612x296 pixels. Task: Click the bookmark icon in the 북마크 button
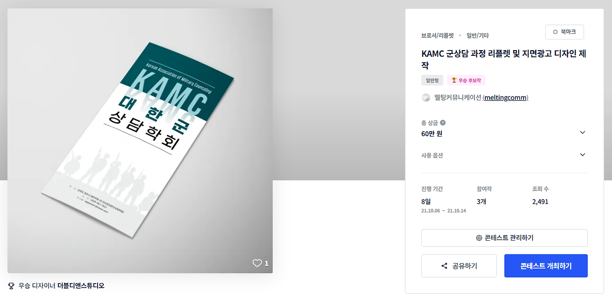click(x=555, y=32)
